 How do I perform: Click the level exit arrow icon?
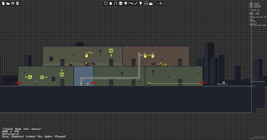pyautogui.click(x=224, y=82)
